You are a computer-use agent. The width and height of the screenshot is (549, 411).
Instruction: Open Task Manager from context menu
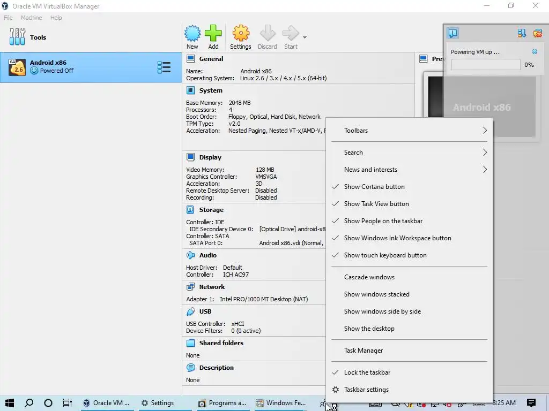pos(409,351)
